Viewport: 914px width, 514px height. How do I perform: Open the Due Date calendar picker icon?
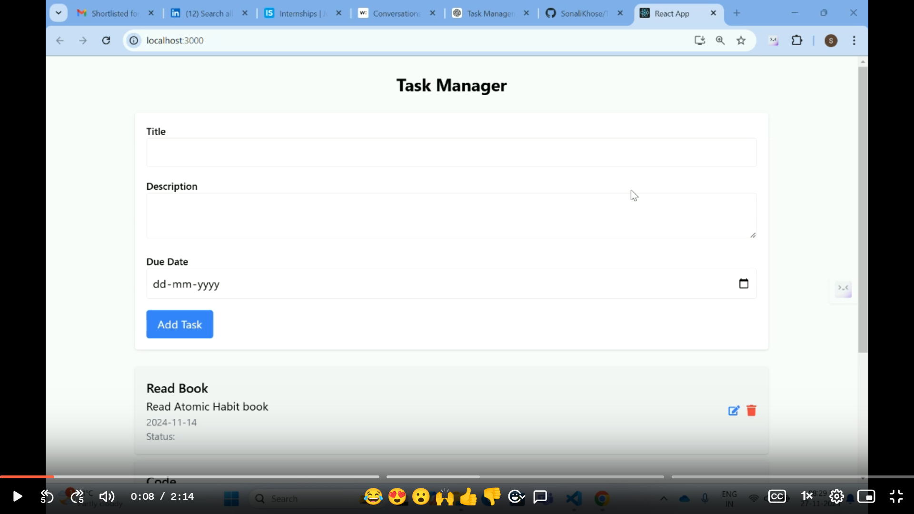(x=743, y=284)
